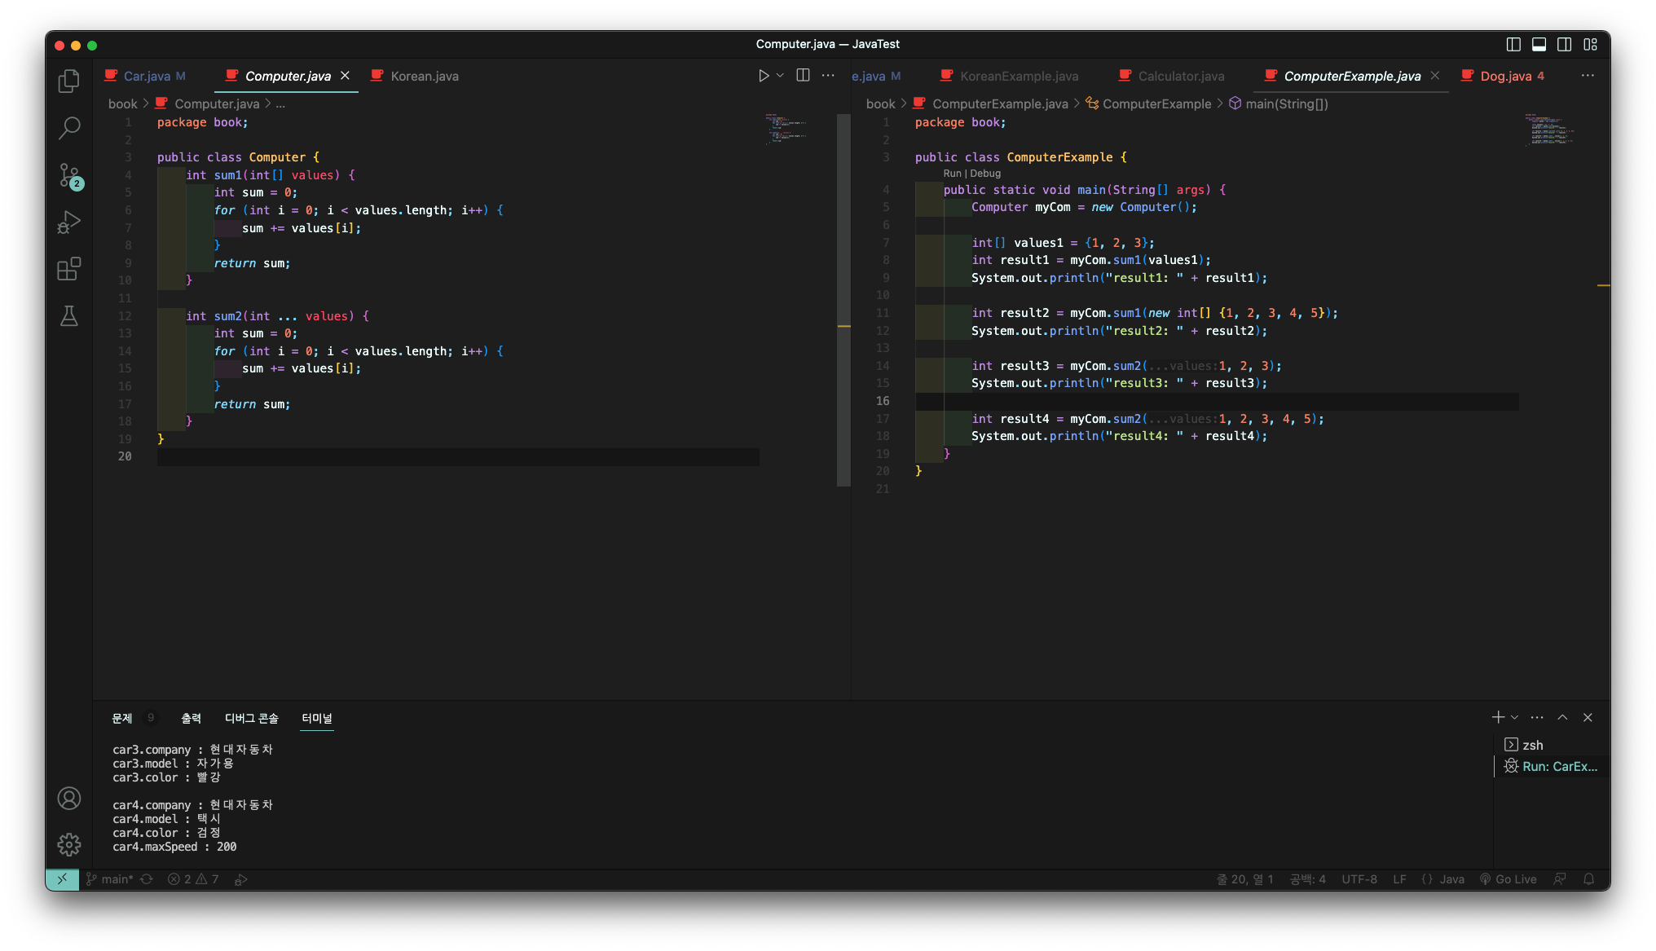1656x951 pixels.
Task: Open run options dropdown beside play button
Action: point(780,76)
